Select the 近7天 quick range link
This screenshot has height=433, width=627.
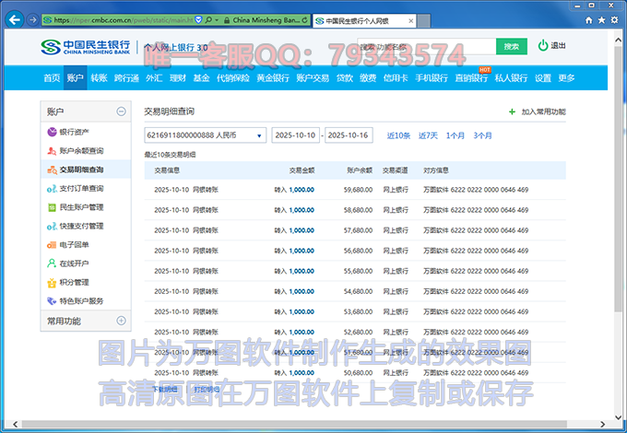pyautogui.click(x=429, y=135)
